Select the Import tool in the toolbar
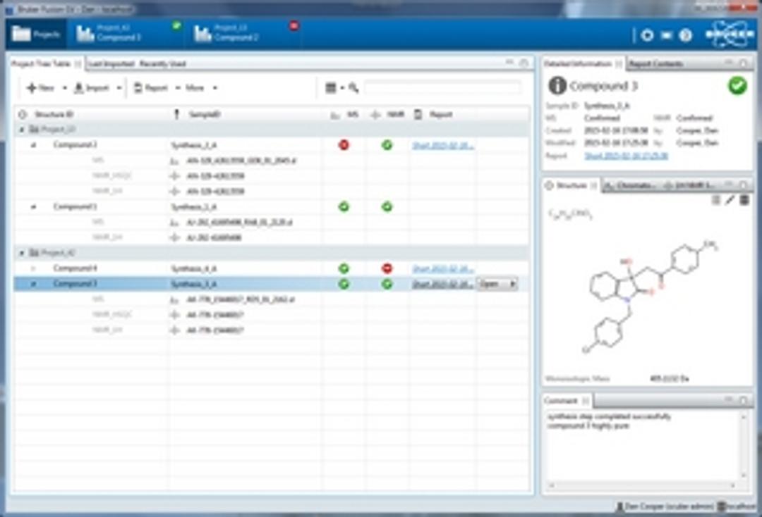Screen dimensions: 762x517 [x=95, y=87]
